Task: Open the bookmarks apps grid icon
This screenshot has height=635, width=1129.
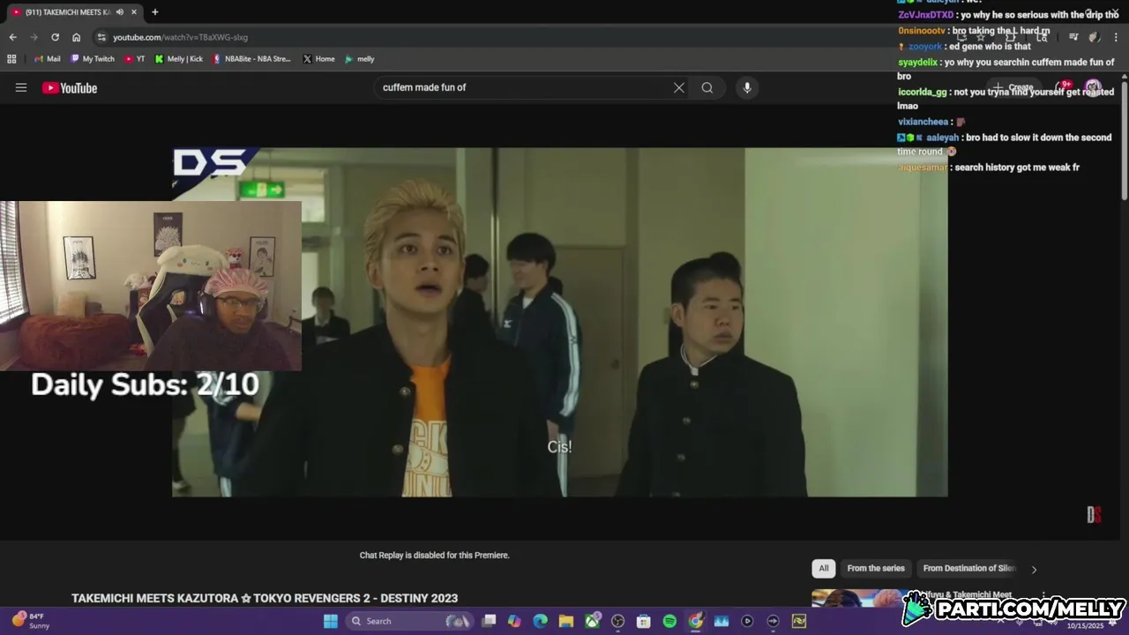Action: [x=11, y=59]
